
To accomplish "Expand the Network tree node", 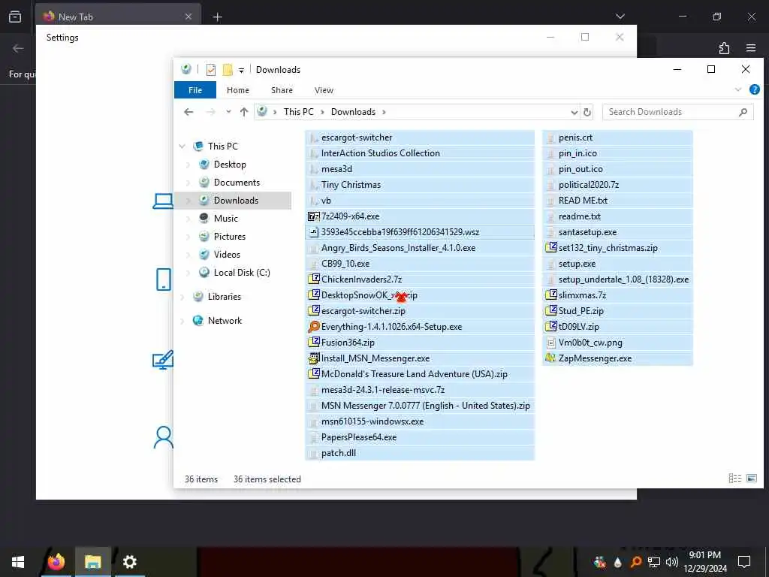I will coord(182,321).
